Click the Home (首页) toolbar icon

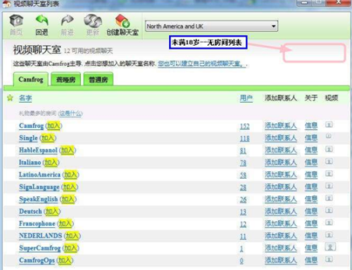point(16,20)
